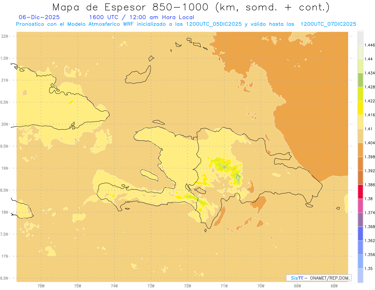Click the "1.392" colorbar value
375x290 pixels.
click(370, 171)
